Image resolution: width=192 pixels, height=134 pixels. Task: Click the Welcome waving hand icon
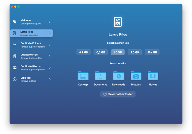pos(15,22)
